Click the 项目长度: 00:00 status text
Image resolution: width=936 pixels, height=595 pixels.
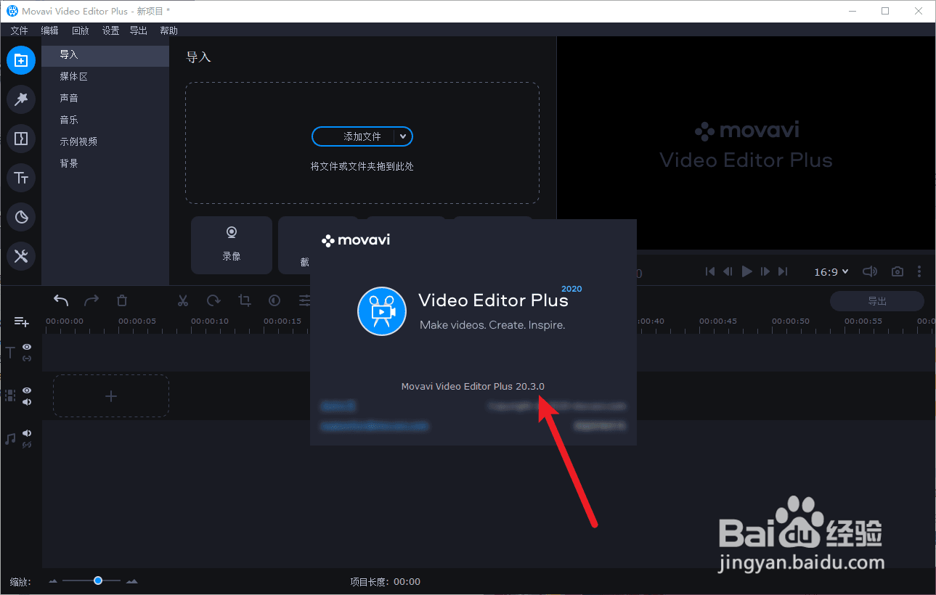tap(385, 581)
